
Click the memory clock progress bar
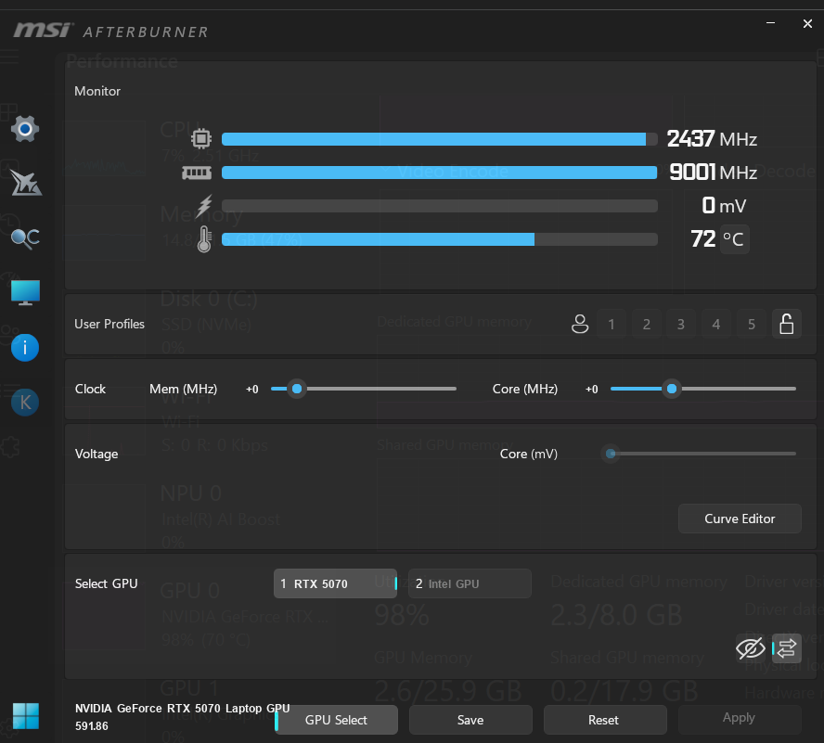tap(439, 173)
